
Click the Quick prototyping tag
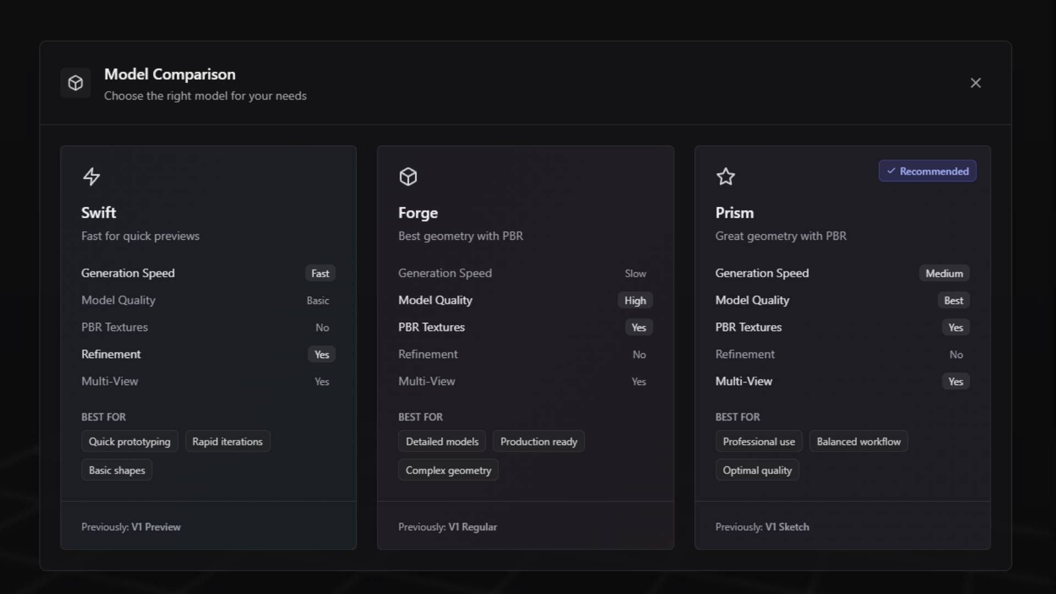coord(130,442)
